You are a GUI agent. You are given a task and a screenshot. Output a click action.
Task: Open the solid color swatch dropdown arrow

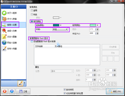[x=61, y=18]
